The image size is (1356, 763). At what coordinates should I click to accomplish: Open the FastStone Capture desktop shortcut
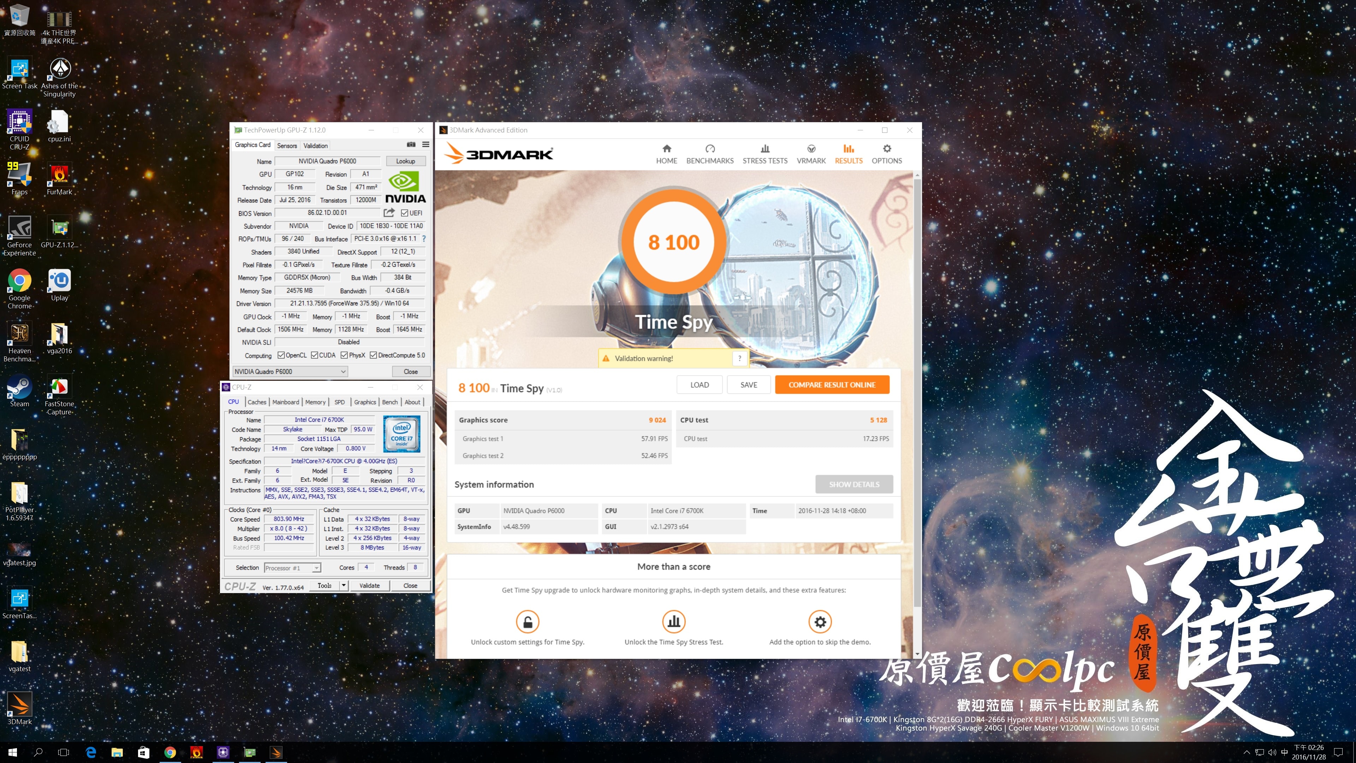(x=59, y=395)
